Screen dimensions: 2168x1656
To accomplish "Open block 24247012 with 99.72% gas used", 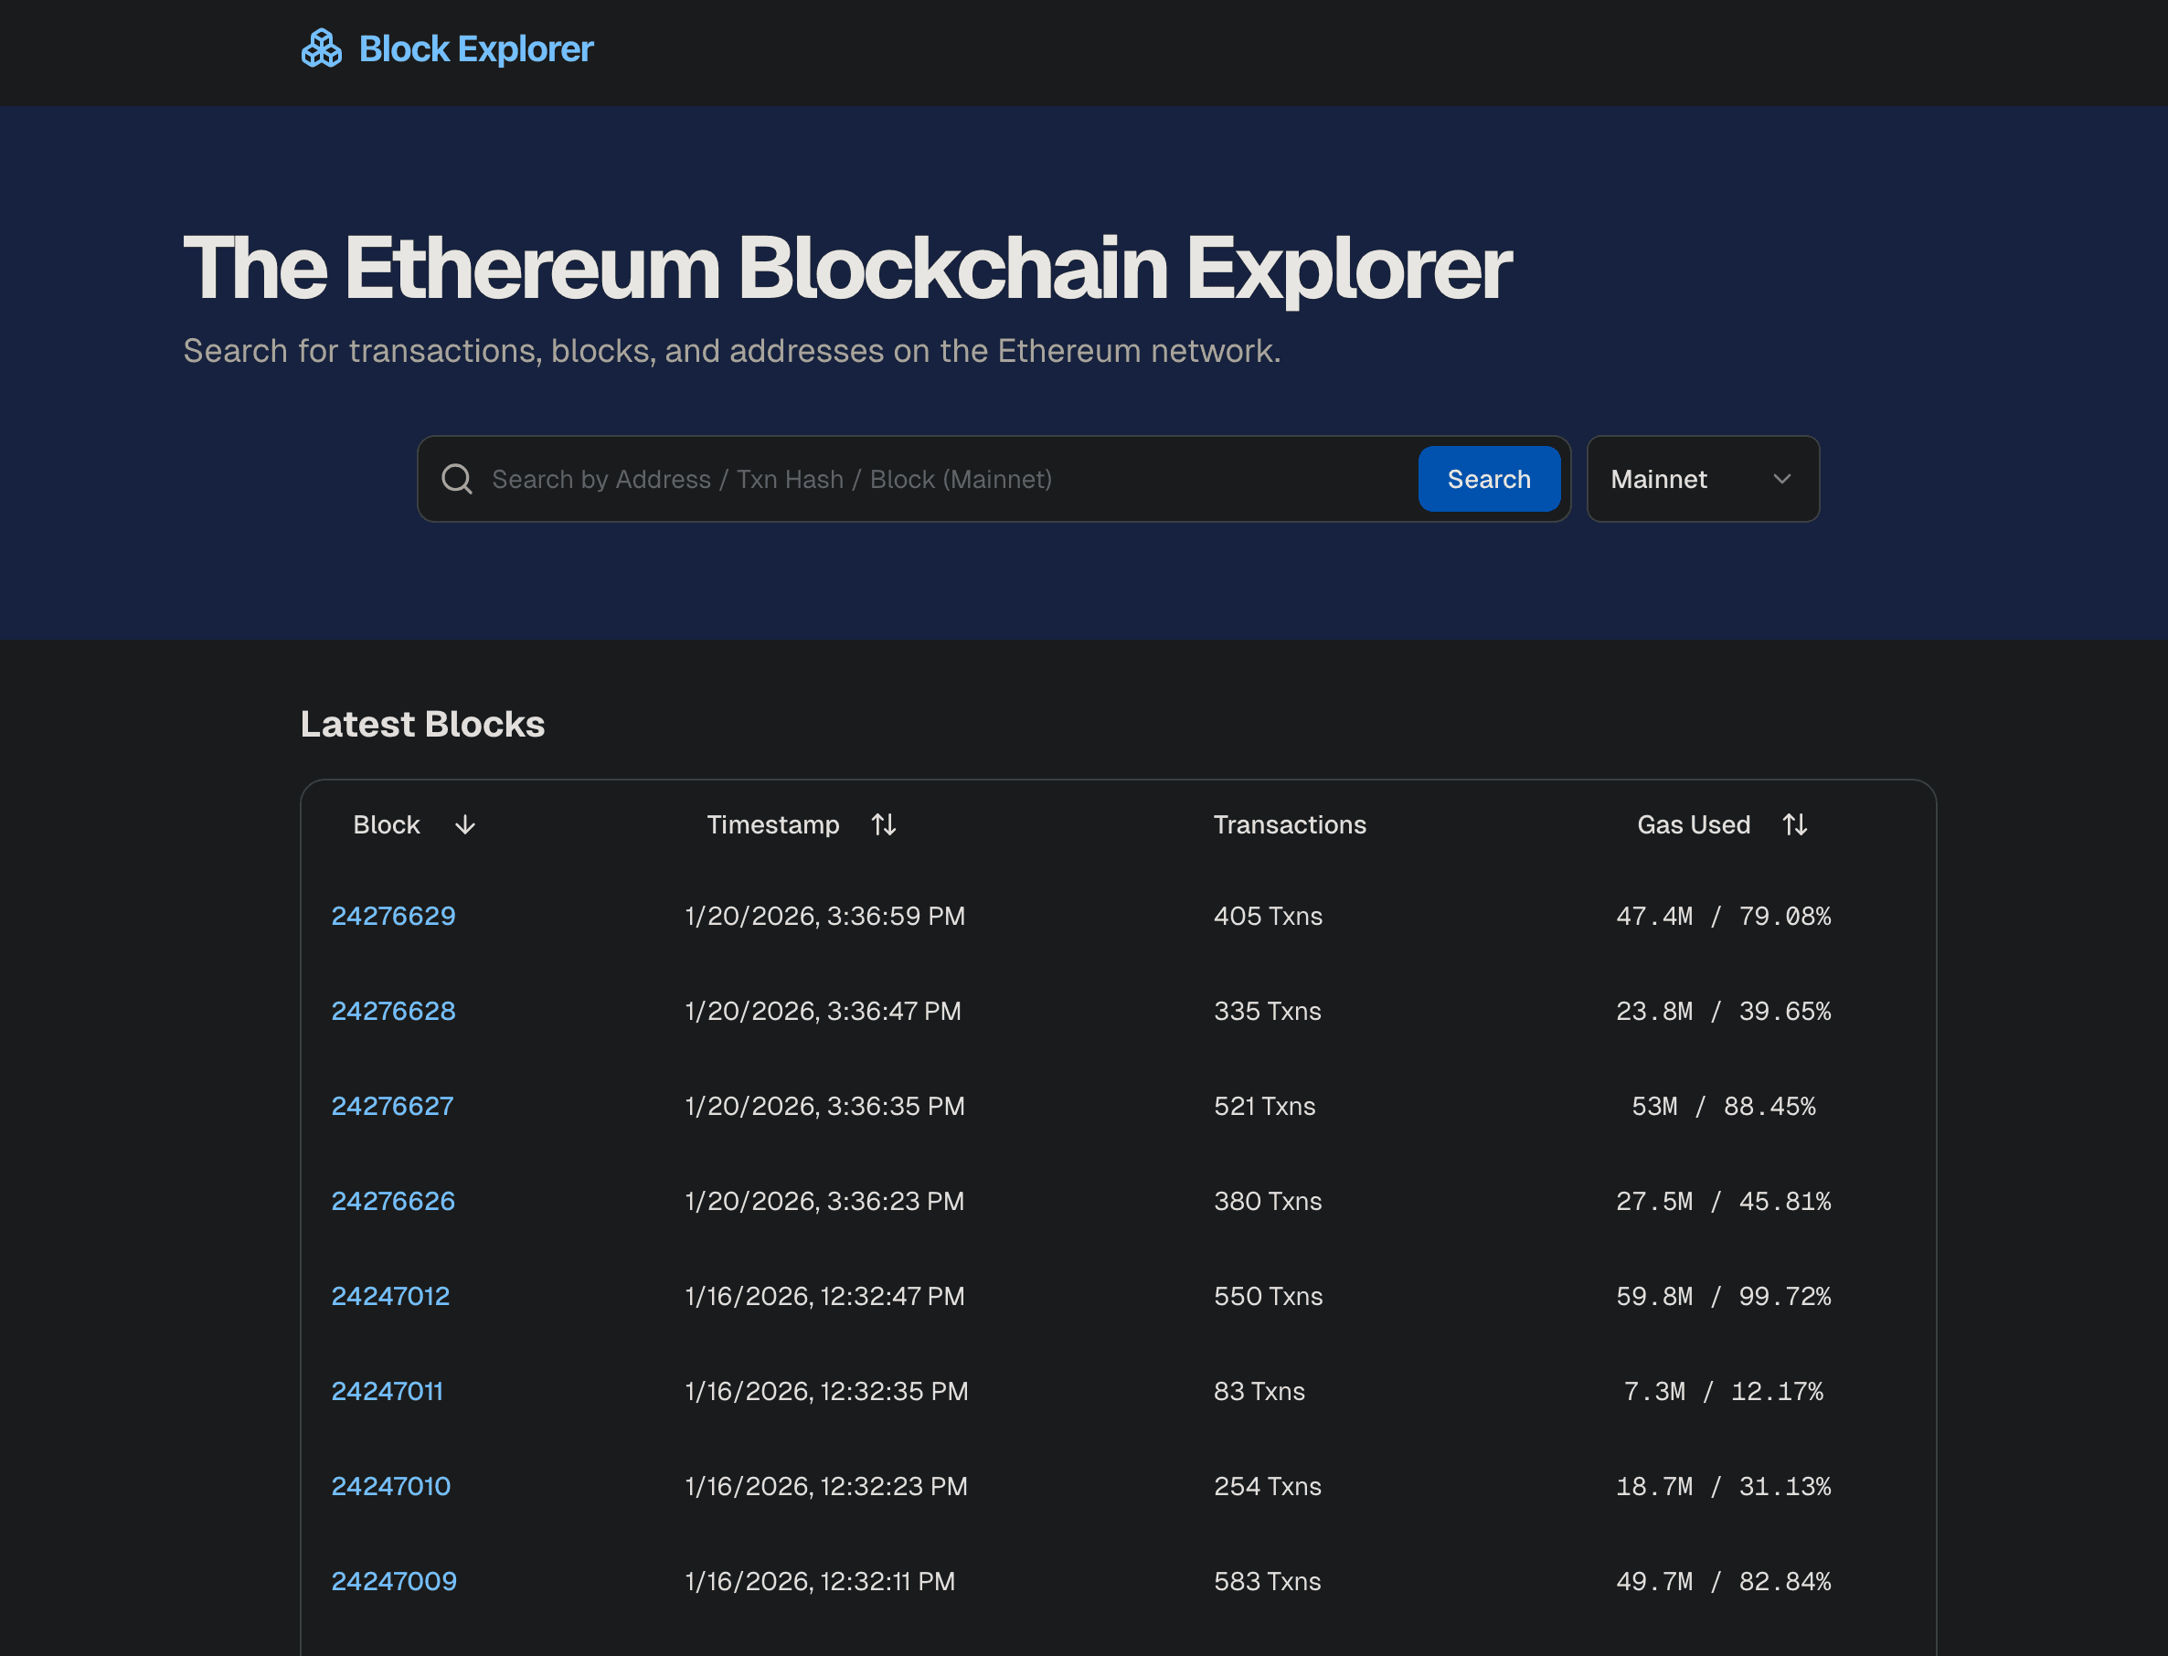I will 390,1295.
